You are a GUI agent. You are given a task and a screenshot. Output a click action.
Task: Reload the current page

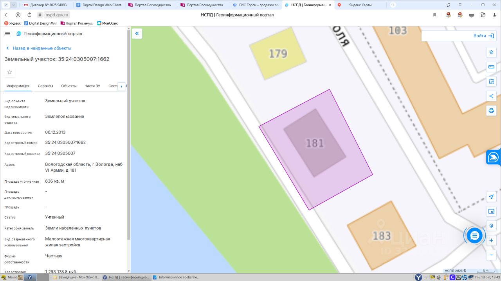[x=29, y=15]
